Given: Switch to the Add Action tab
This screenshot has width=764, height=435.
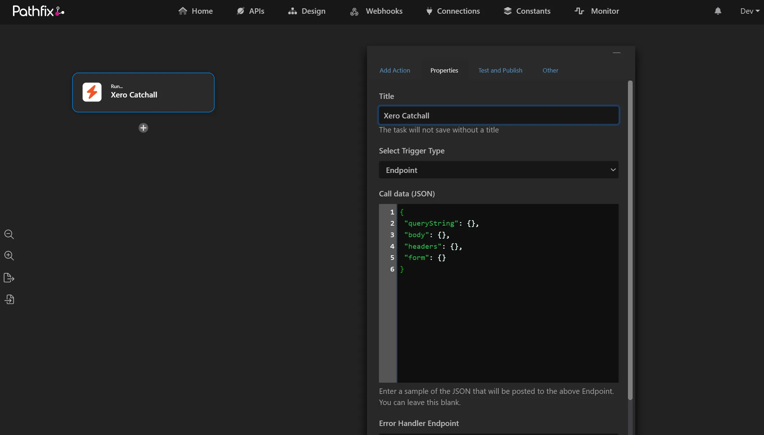Looking at the screenshot, I should 395,70.
